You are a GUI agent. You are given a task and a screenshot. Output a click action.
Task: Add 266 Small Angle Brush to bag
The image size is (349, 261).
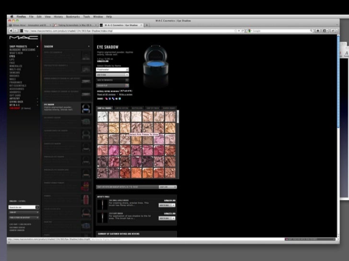click(167, 205)
